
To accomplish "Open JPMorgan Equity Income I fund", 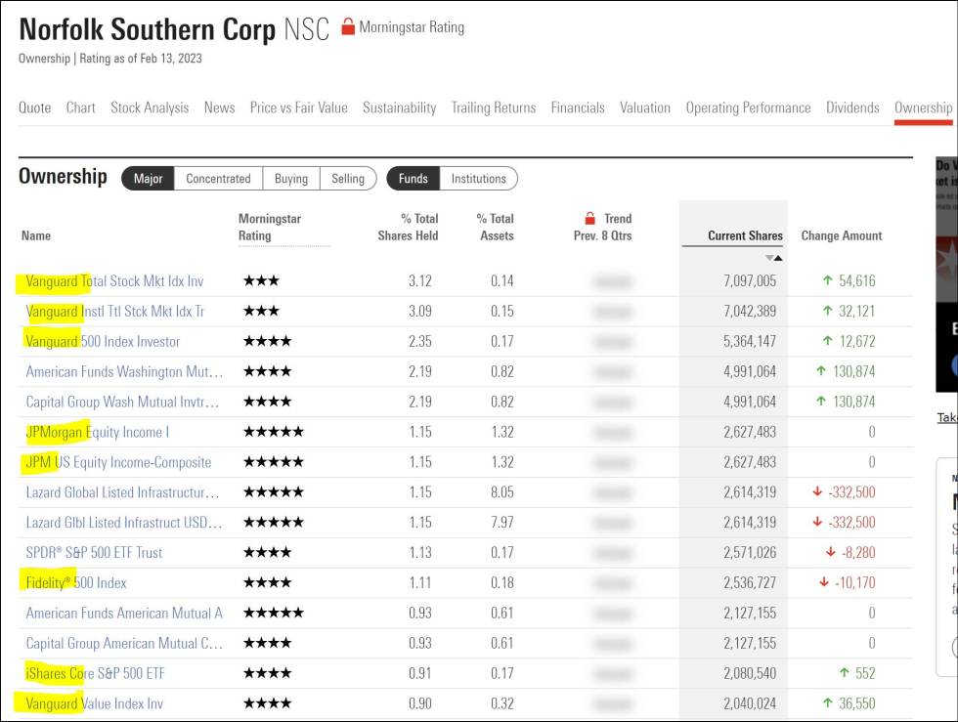I will (x=97, y=432).
